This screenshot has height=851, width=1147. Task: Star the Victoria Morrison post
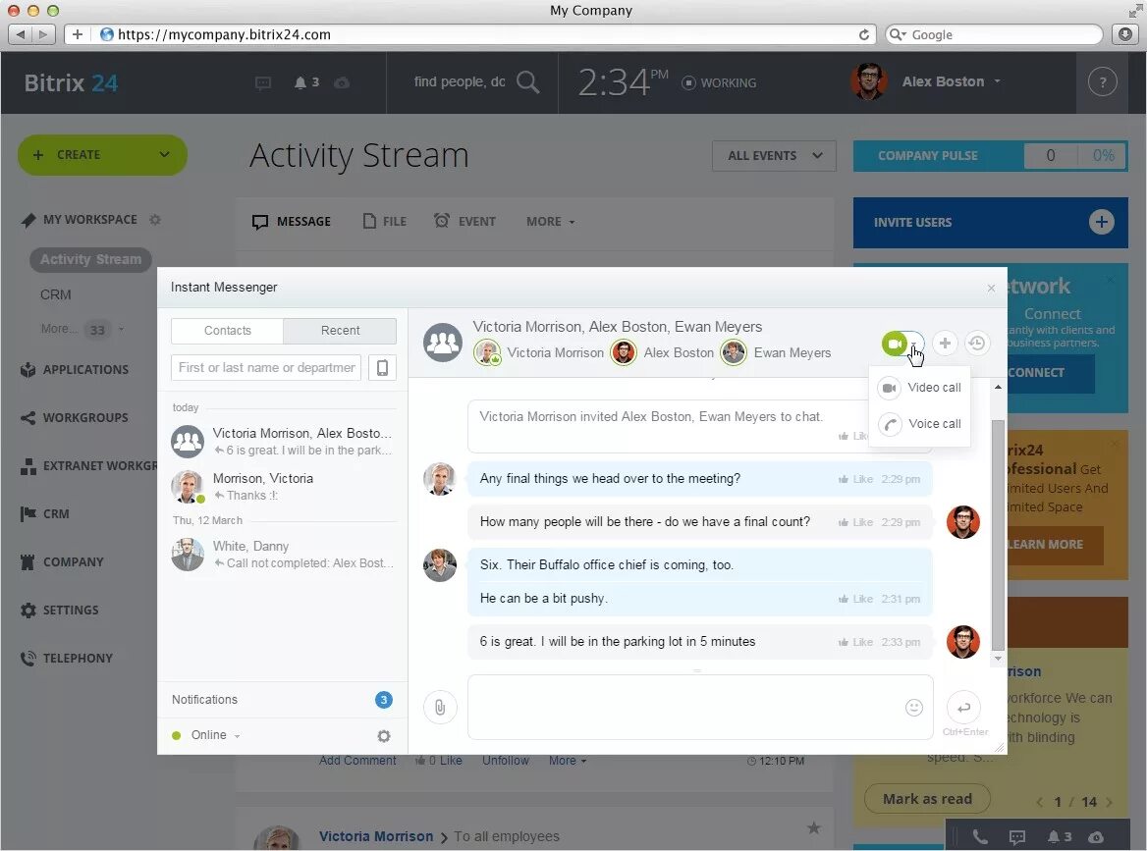[x=813, y=827]
